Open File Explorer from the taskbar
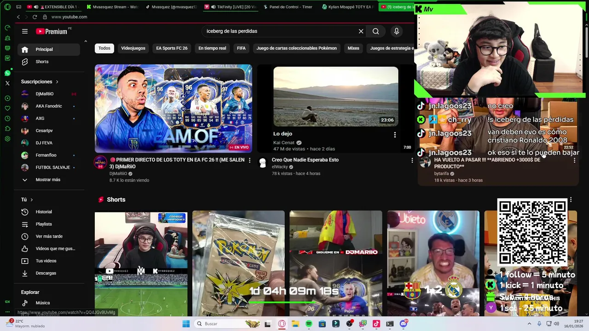 (x=295, y=324)
